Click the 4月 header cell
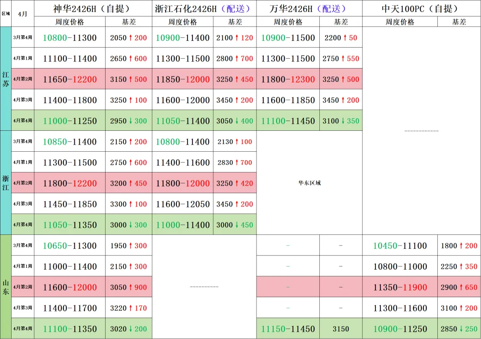 (23, 13)
